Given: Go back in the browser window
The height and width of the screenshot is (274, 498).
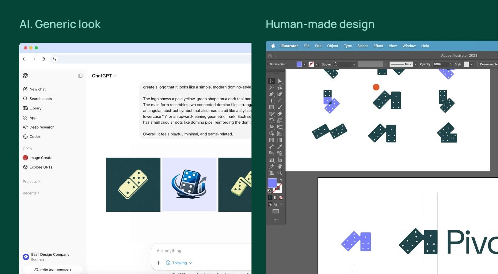Looking at the screenshot, I should (25, 59).
